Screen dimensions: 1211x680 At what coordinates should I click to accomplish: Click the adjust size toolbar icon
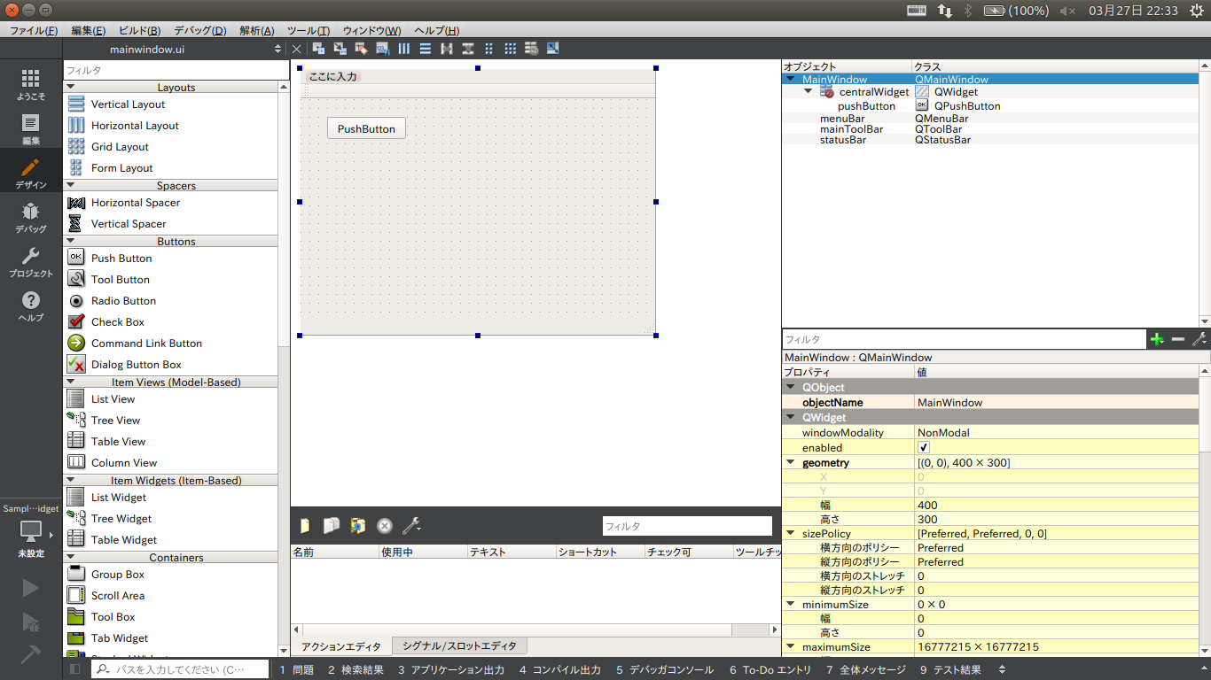click(552, 49)
